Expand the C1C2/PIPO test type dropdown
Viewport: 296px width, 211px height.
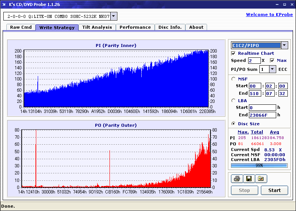[x=284, y=45]
